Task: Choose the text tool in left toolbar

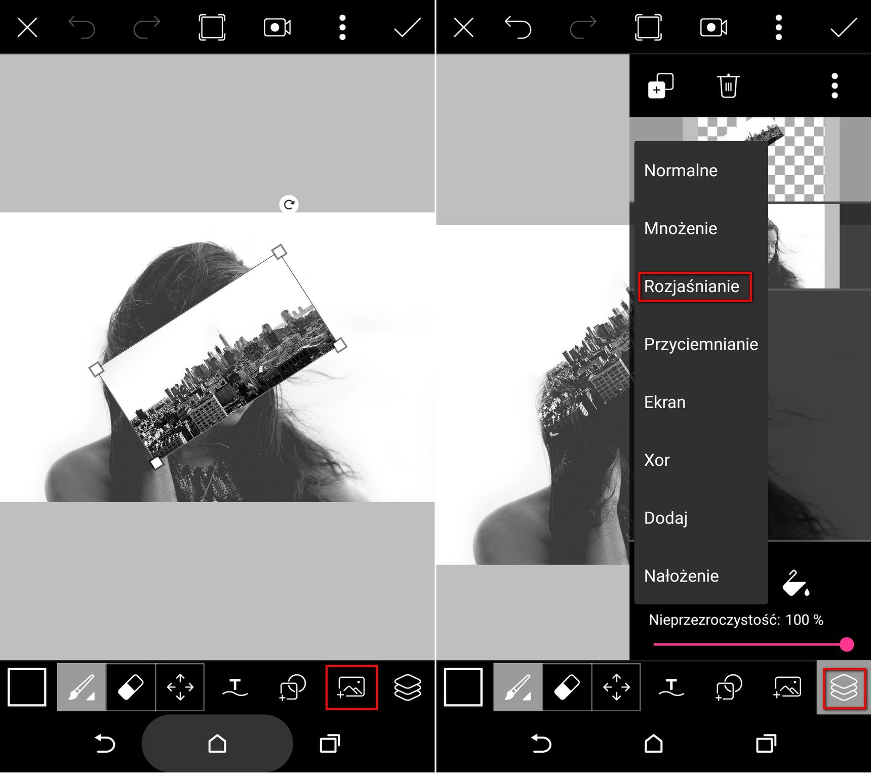Action: [x=235, y=687]
